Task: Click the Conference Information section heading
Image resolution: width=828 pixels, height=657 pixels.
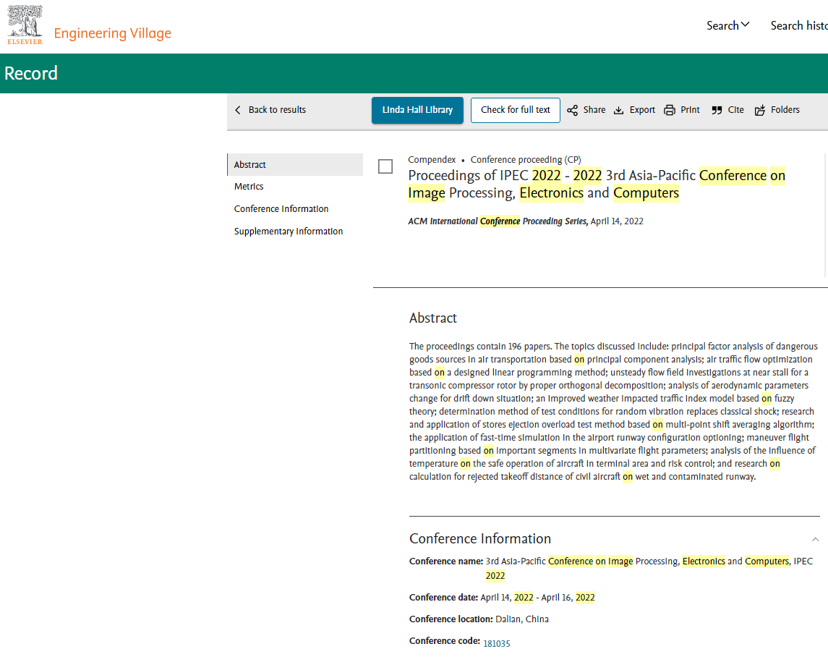Action: 480,538
